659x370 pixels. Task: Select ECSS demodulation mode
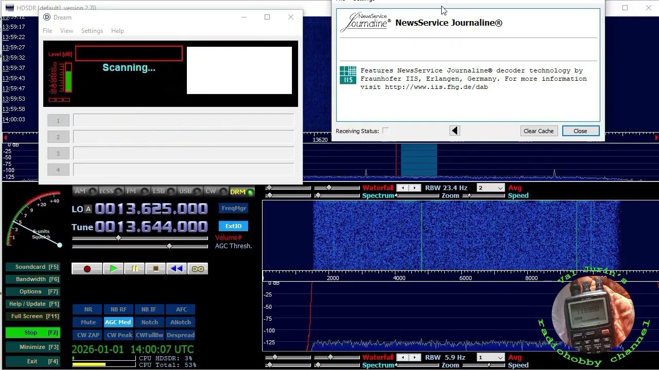coord(111,191)
